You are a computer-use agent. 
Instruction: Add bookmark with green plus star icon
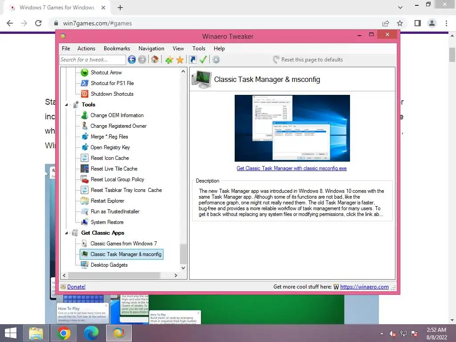(x=169, y=60)
